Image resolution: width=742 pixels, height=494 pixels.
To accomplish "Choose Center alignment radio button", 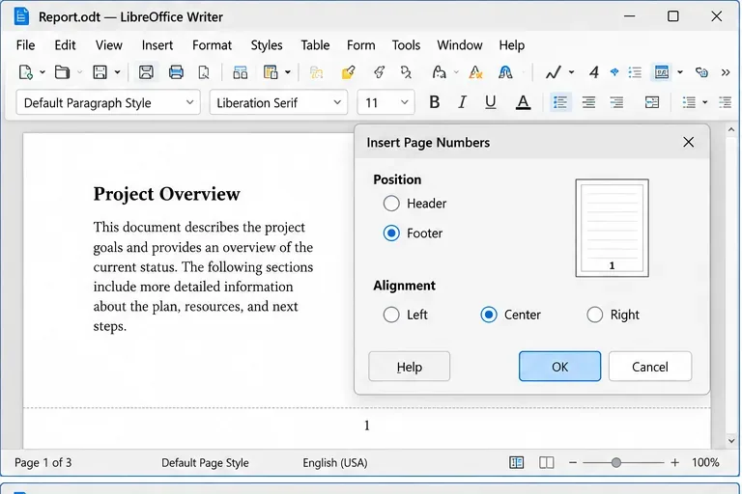I will tap(489, 315).
